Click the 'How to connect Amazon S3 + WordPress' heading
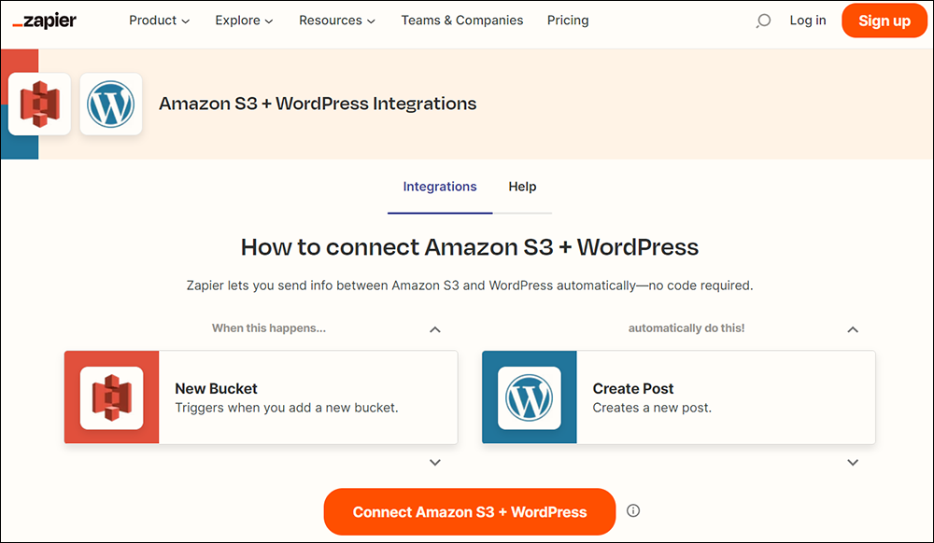The height and width of the screenshot is (543, 934). point(470,247)
